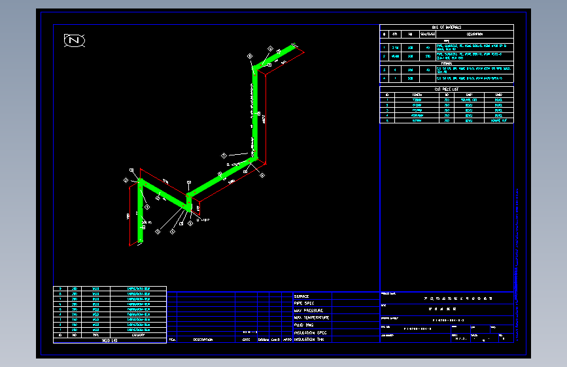The width and height of the screenshot is (567, 367).
Task: Click the STD schedule cell in bill of materials
Action: [x=428, y=56]
